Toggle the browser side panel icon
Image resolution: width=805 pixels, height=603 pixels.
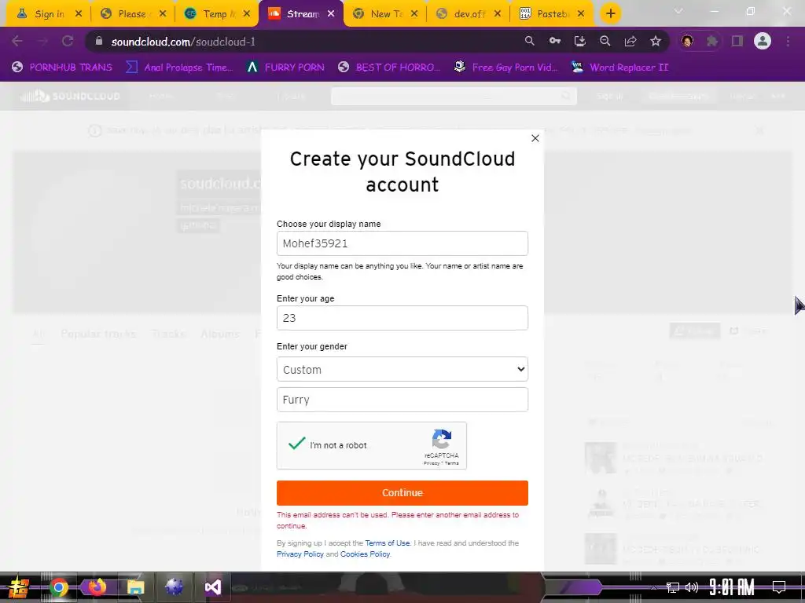point(737,41)
